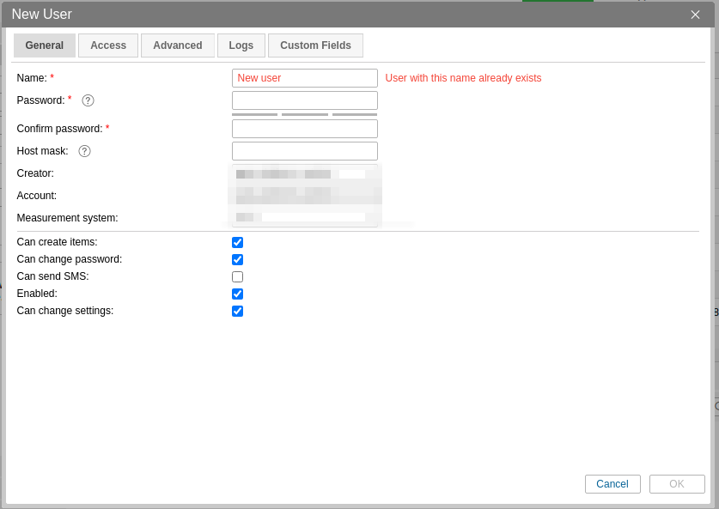Uncheck the Can create items checkbox
Viewport: 719px width, 509px height.
(x=237, y=242)
